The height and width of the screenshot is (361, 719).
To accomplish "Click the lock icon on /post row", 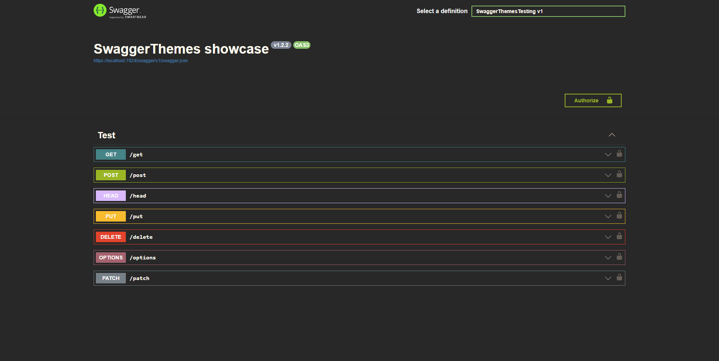I will [619, 174].
